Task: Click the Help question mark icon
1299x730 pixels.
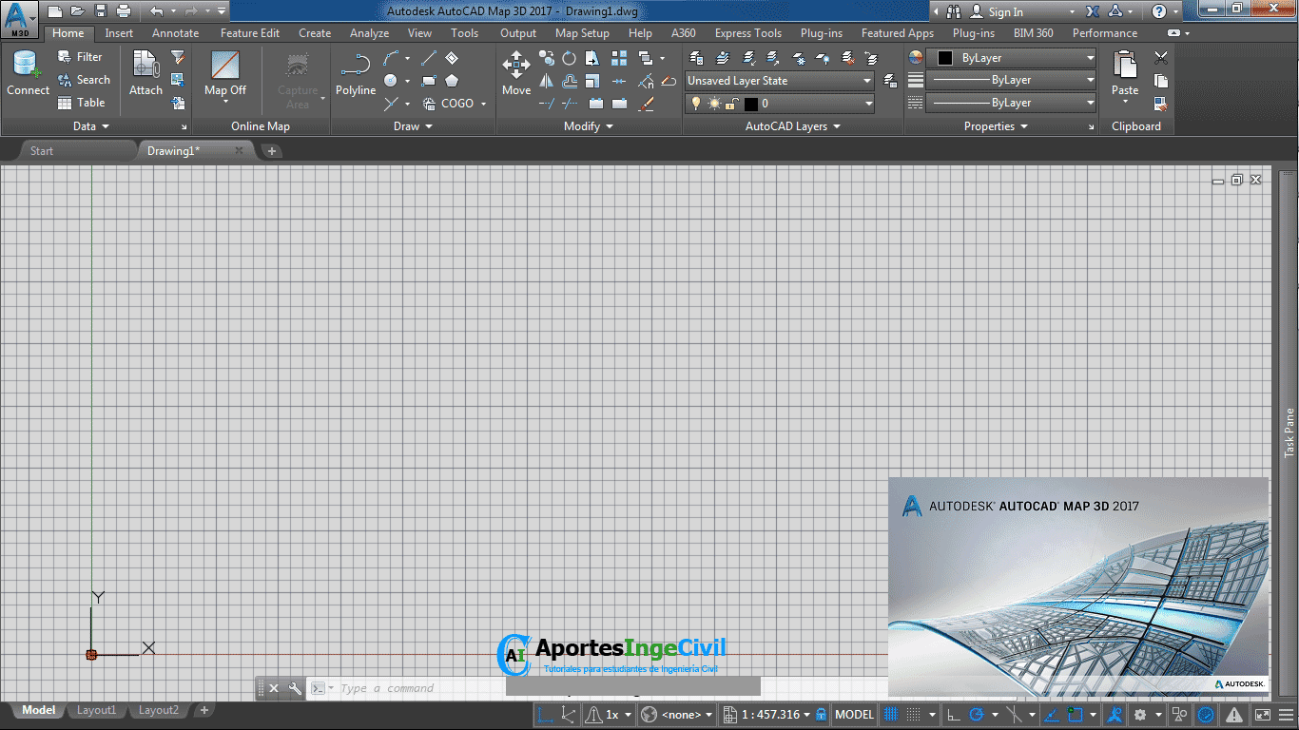Action: coord(1158,11)
